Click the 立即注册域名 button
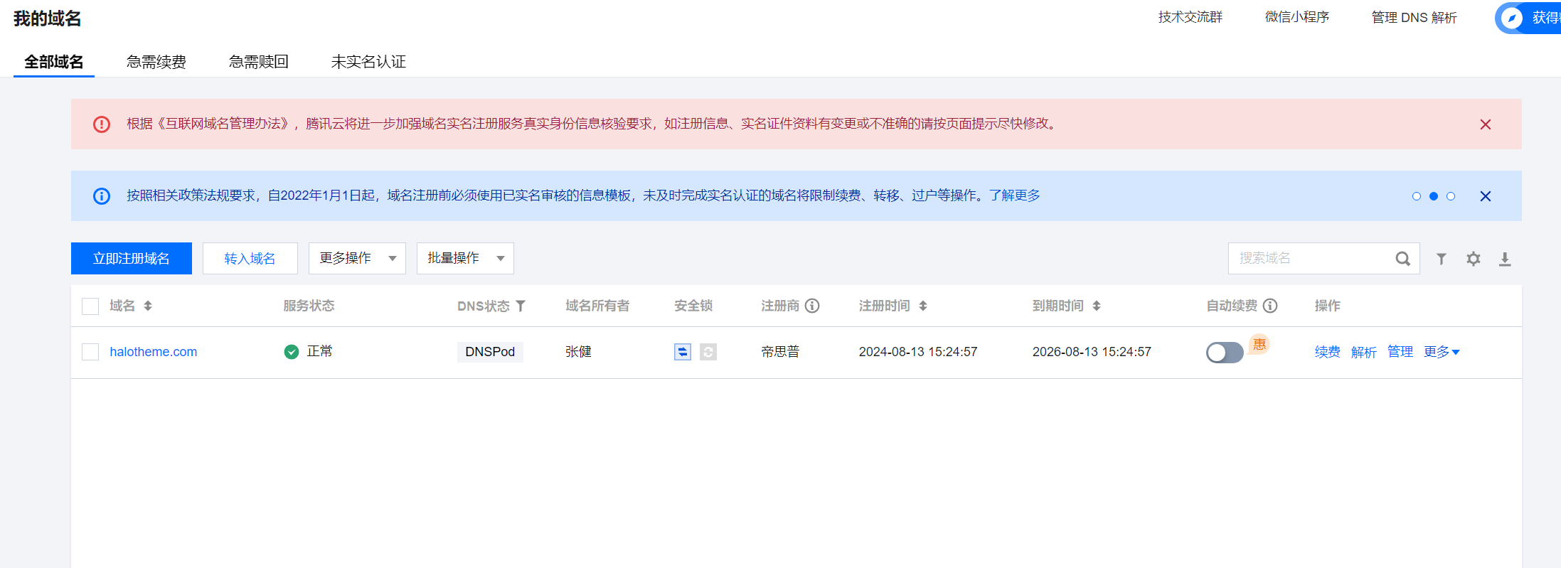 coord(132,258)
